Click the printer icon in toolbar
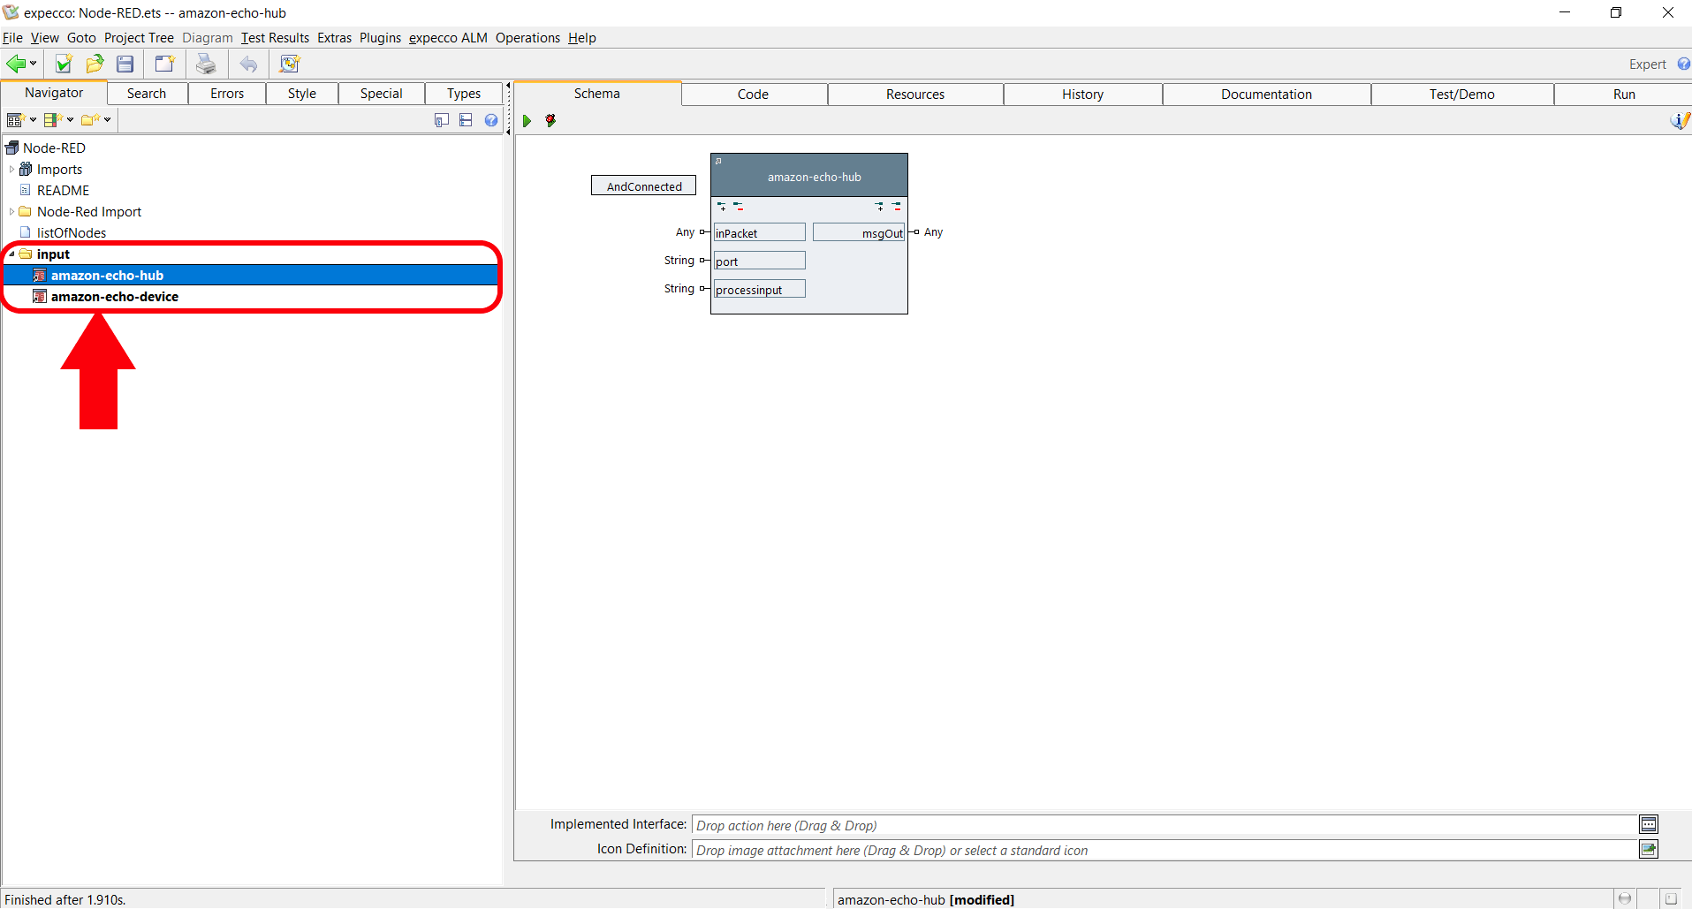Screen dimensions: 1692x909 pyautogui.click(x=206, y=64)
